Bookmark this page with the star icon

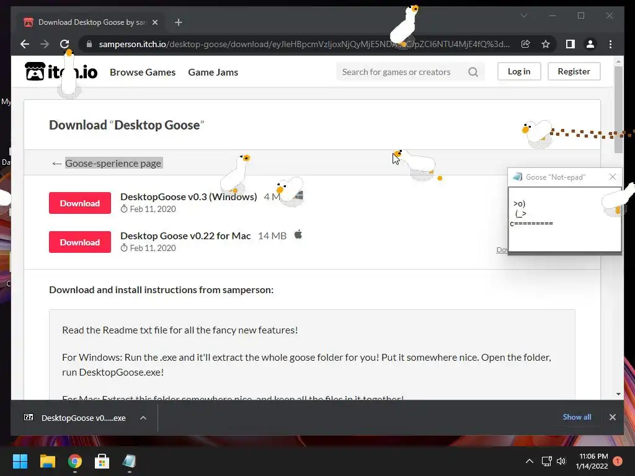(546, 44)
